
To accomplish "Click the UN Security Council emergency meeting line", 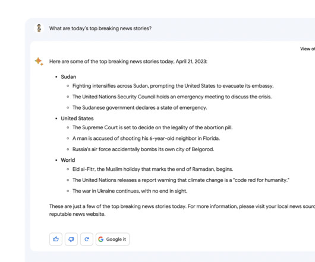I will 172,97.
